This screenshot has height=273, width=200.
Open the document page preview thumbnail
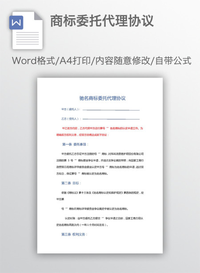[x=100, y=165]
